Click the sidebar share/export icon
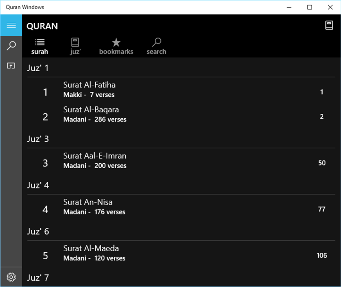This screenshot has width=341, height=287. pos(11,66)
